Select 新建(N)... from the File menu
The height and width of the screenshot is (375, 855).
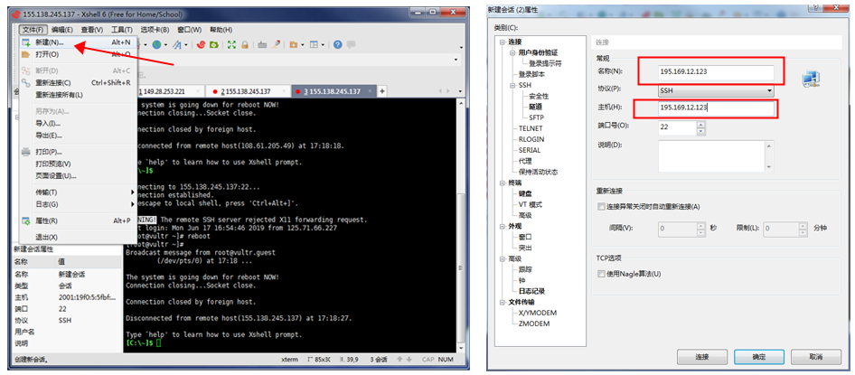coord(51,42)
